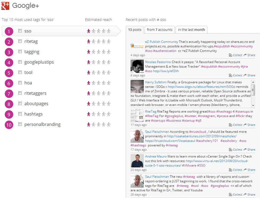The height and width of the screenshot is (198, 260).
Task: Click the Google+ logo icon
Action: 5,6
